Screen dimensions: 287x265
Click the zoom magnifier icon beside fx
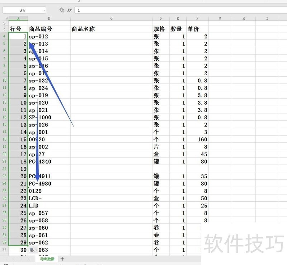[62, 10]
